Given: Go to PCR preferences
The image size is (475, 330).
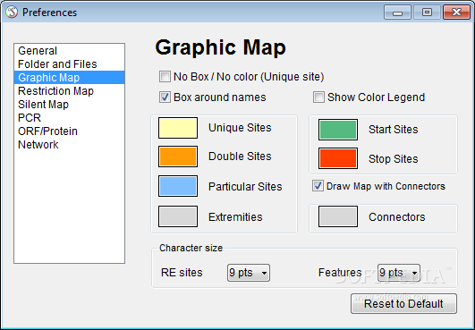Looking at the screenshot, I should (x=69, y=117).
